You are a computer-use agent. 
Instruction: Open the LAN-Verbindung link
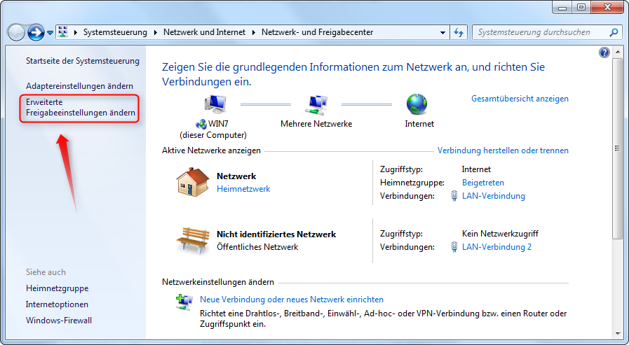[x=494, y=196]
